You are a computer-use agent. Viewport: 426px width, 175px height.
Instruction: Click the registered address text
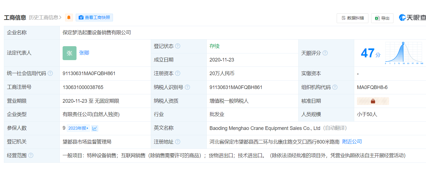[x=274, y=142]
